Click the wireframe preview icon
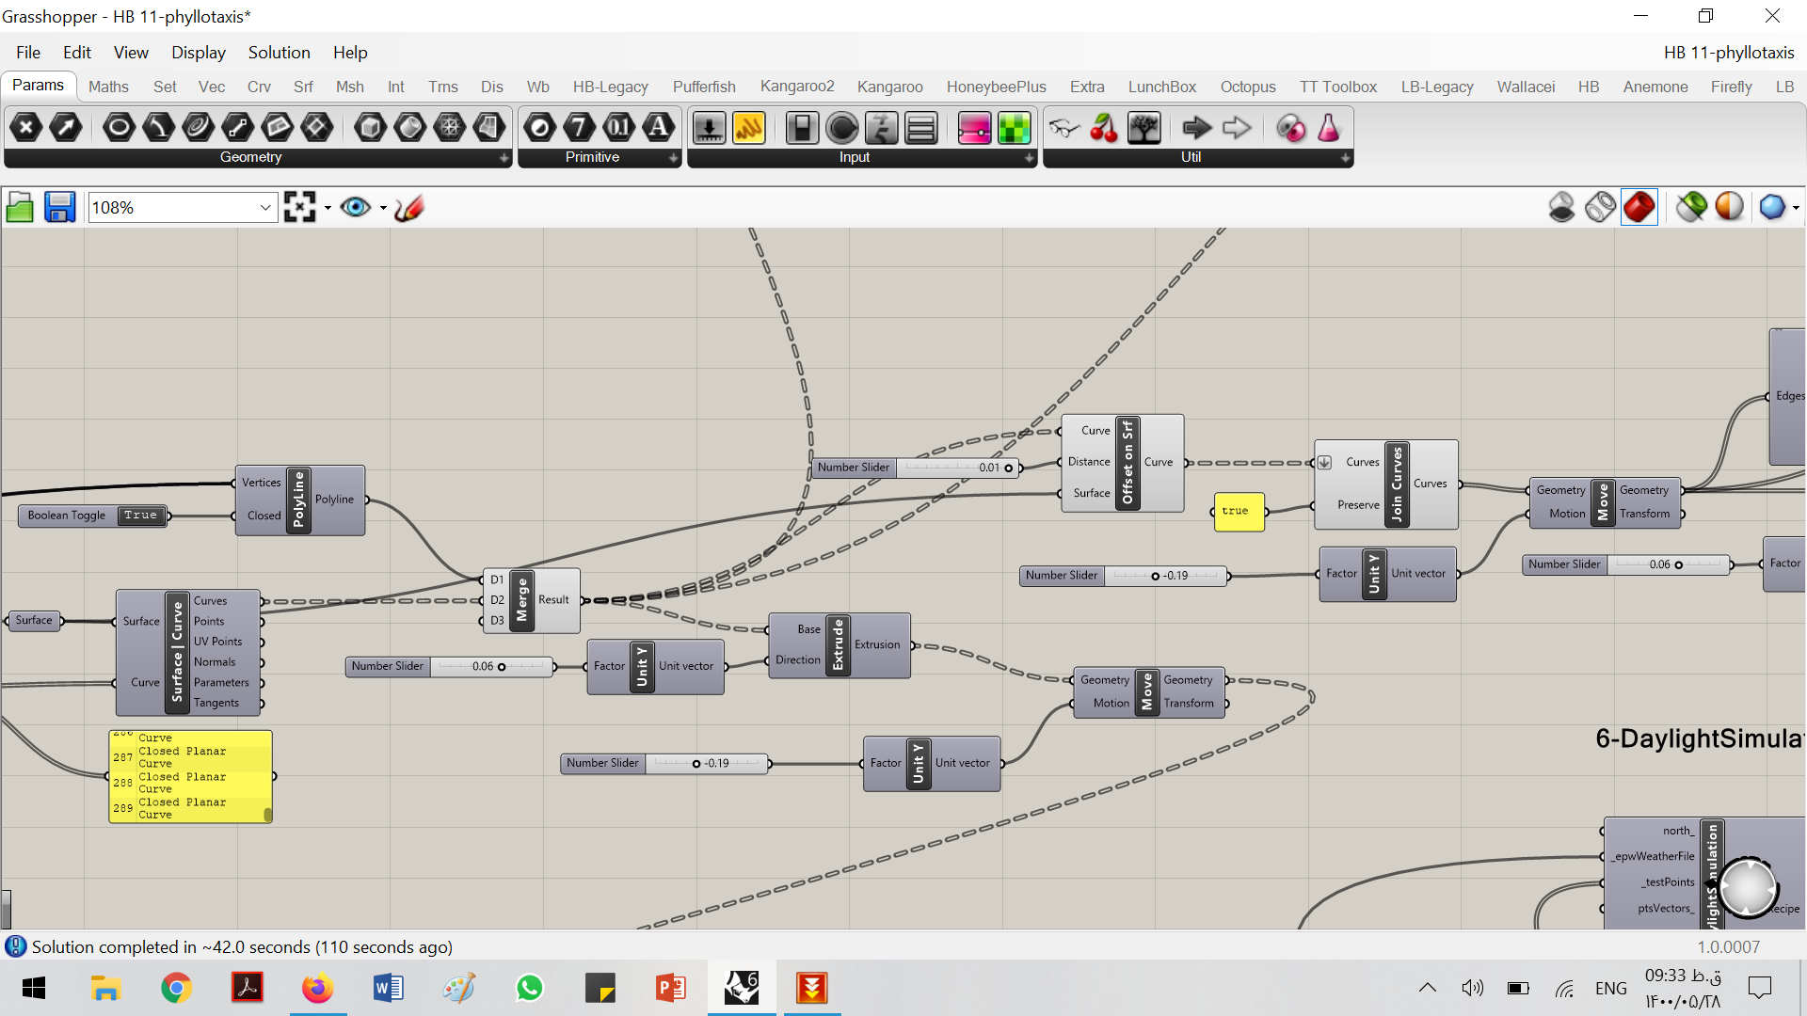Screen dimensions: 1807x1016 pos(1600,207)
